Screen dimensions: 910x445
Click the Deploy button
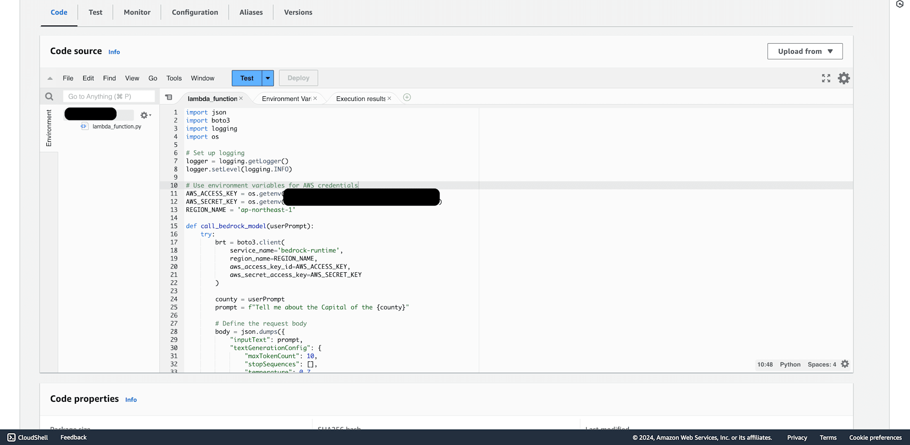[x=298, y=78]
